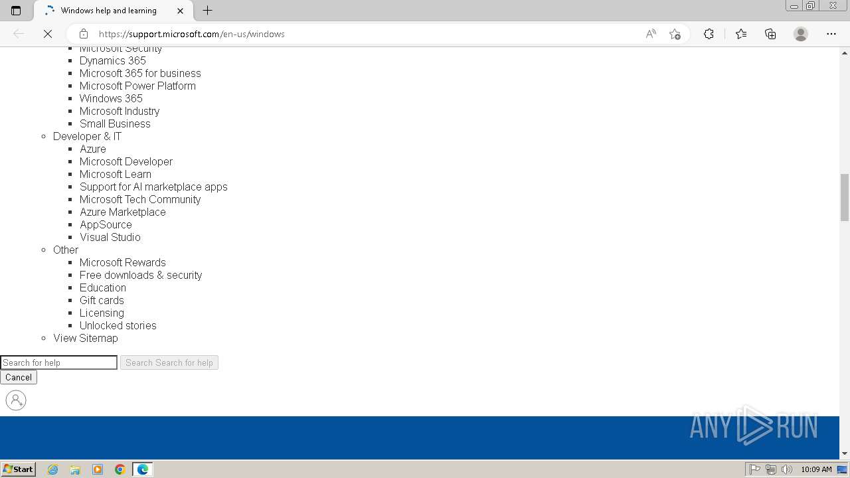Click the scrollbar down arrow
Viewport: 850px width, 478px height.
(x=845, y=453)
